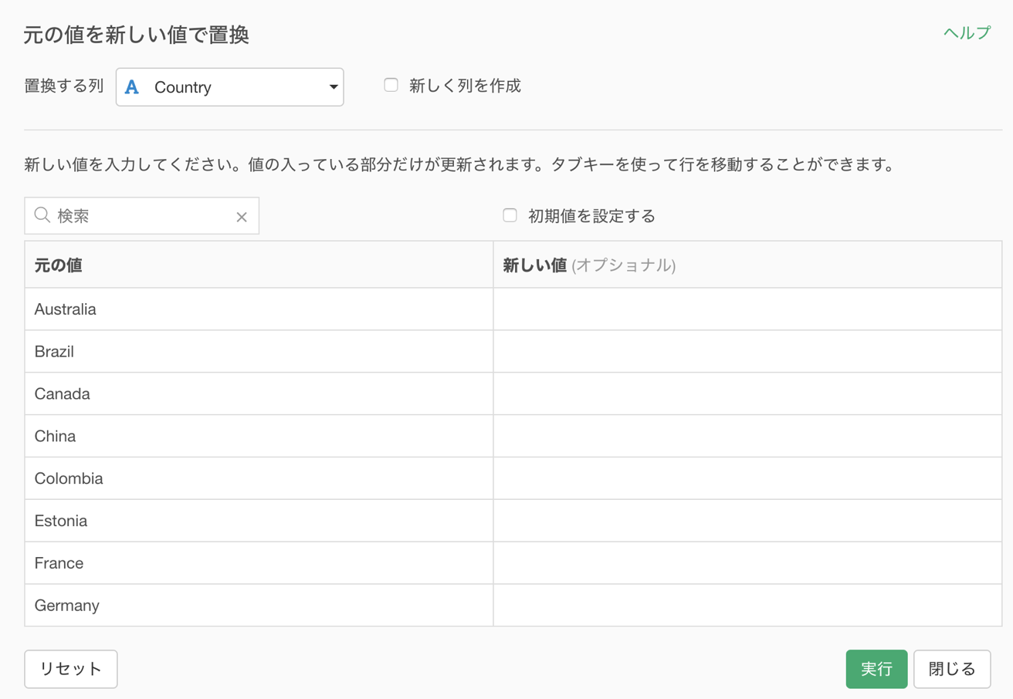Enable 新しく列を作成 checkbox

[x=391, y=85]
